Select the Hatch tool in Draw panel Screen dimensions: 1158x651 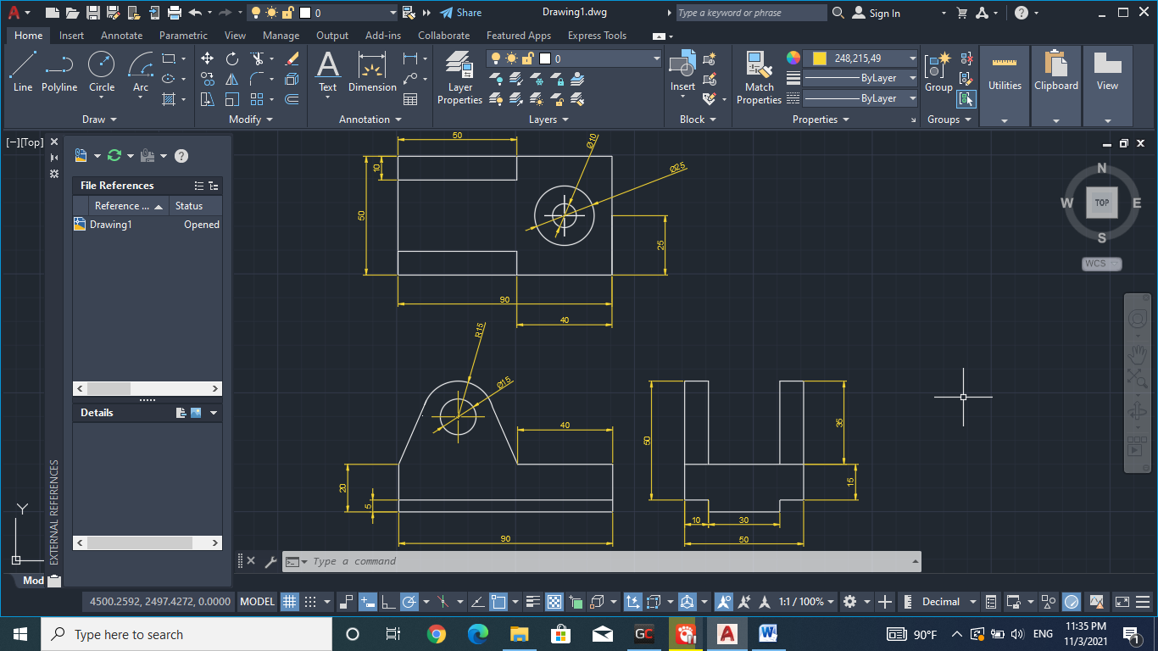point(169,99)
